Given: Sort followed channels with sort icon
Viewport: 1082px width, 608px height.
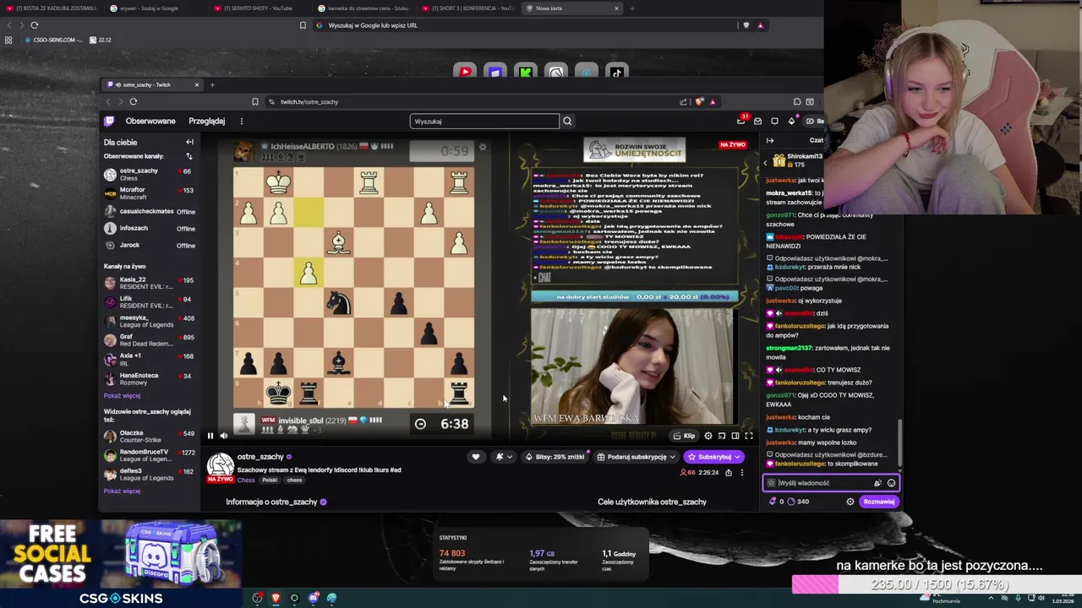Looking at the screenshot, I should pos(189,156).
